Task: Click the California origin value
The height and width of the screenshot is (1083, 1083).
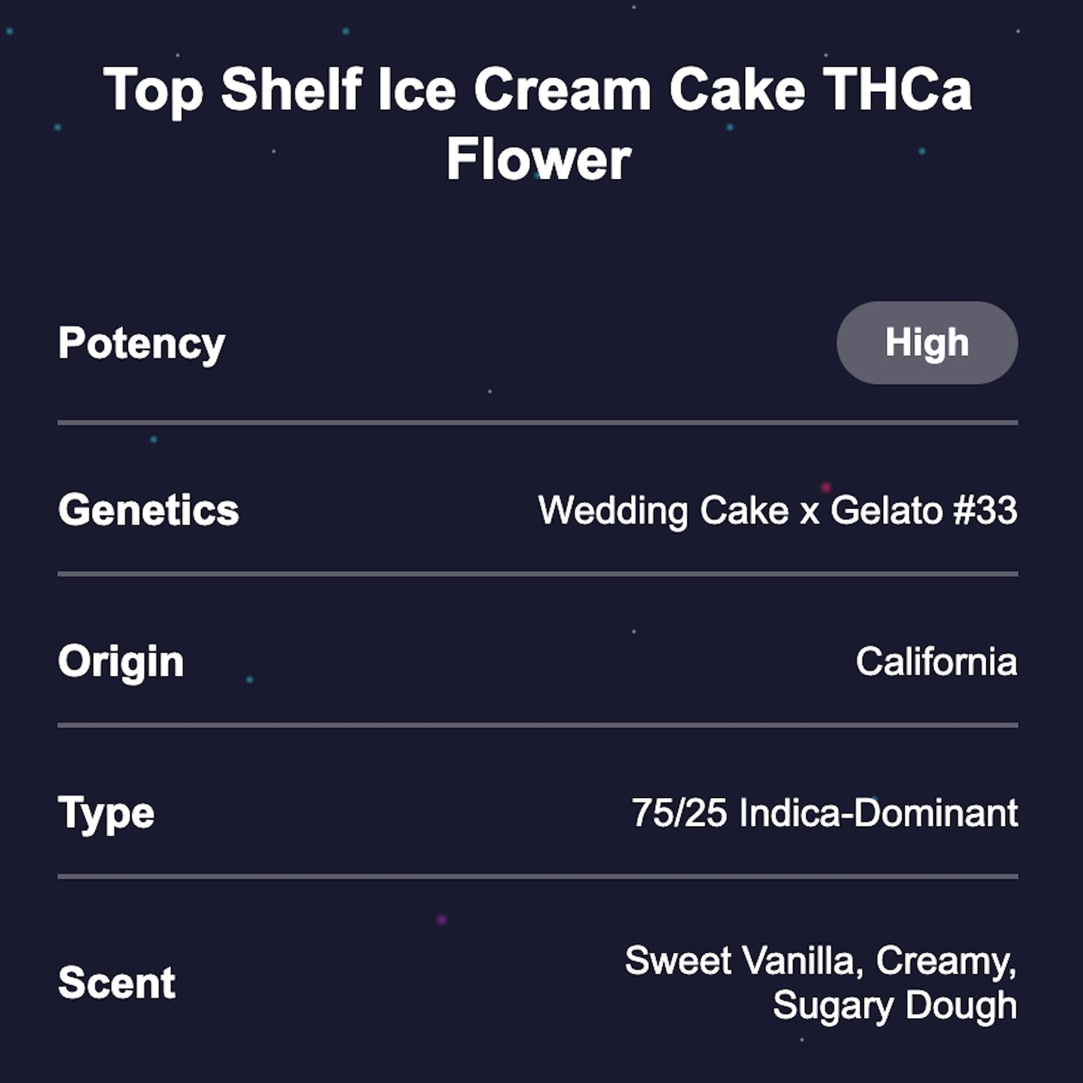Action: [x=936, y=662]
